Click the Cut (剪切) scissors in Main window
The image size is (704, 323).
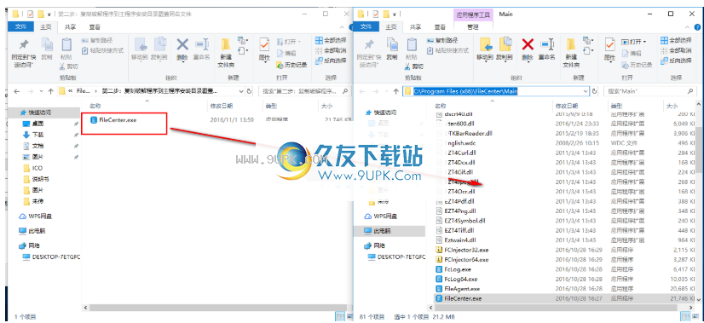click(407, 66)
